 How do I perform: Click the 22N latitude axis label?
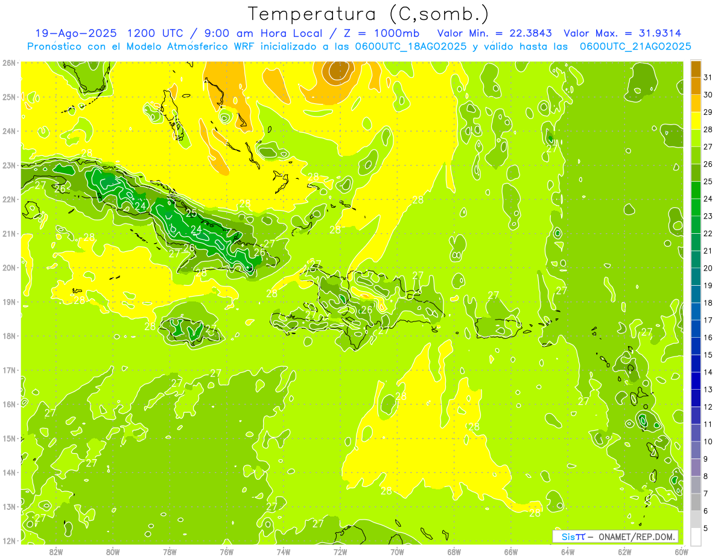(9, 199)
